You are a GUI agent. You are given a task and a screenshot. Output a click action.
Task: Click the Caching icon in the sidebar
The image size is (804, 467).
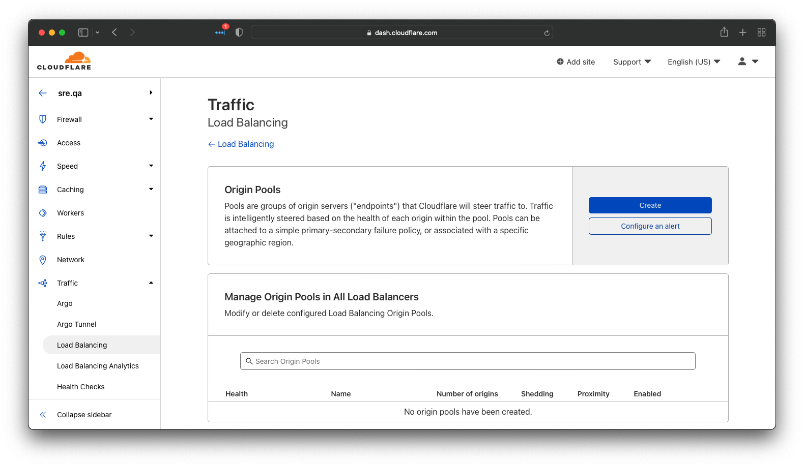pos(43,190)
